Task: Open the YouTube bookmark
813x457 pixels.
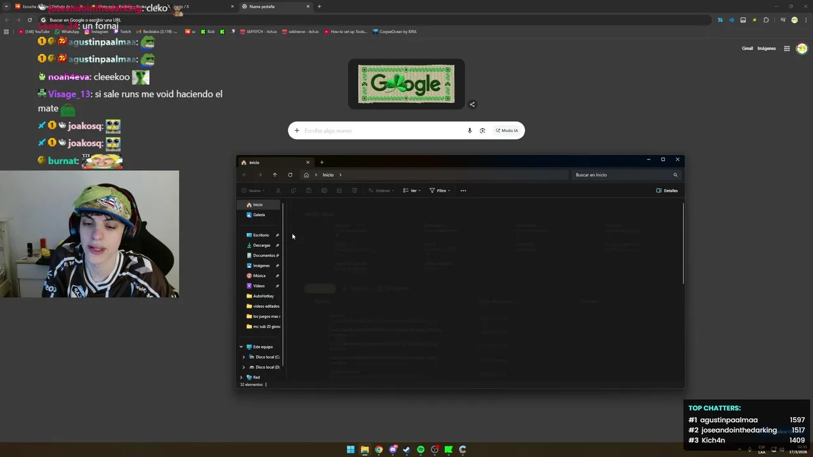Action: (x=34, y=31)
